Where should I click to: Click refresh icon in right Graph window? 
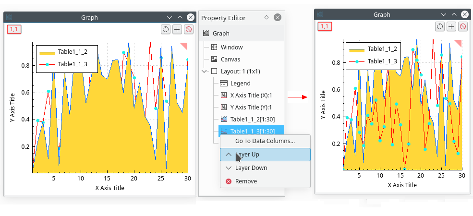tap(440, 26)
